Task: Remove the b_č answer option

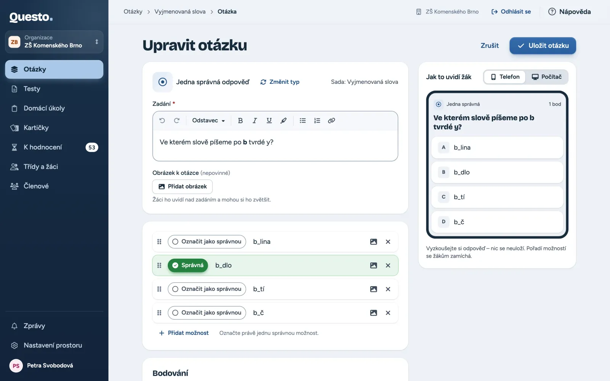Action: tap(388, 313)
